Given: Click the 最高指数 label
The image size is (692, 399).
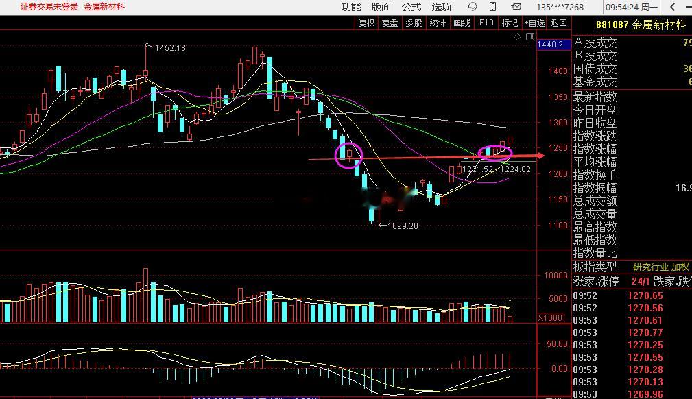Looking at the screenshot, I should (x=595, y=228).
